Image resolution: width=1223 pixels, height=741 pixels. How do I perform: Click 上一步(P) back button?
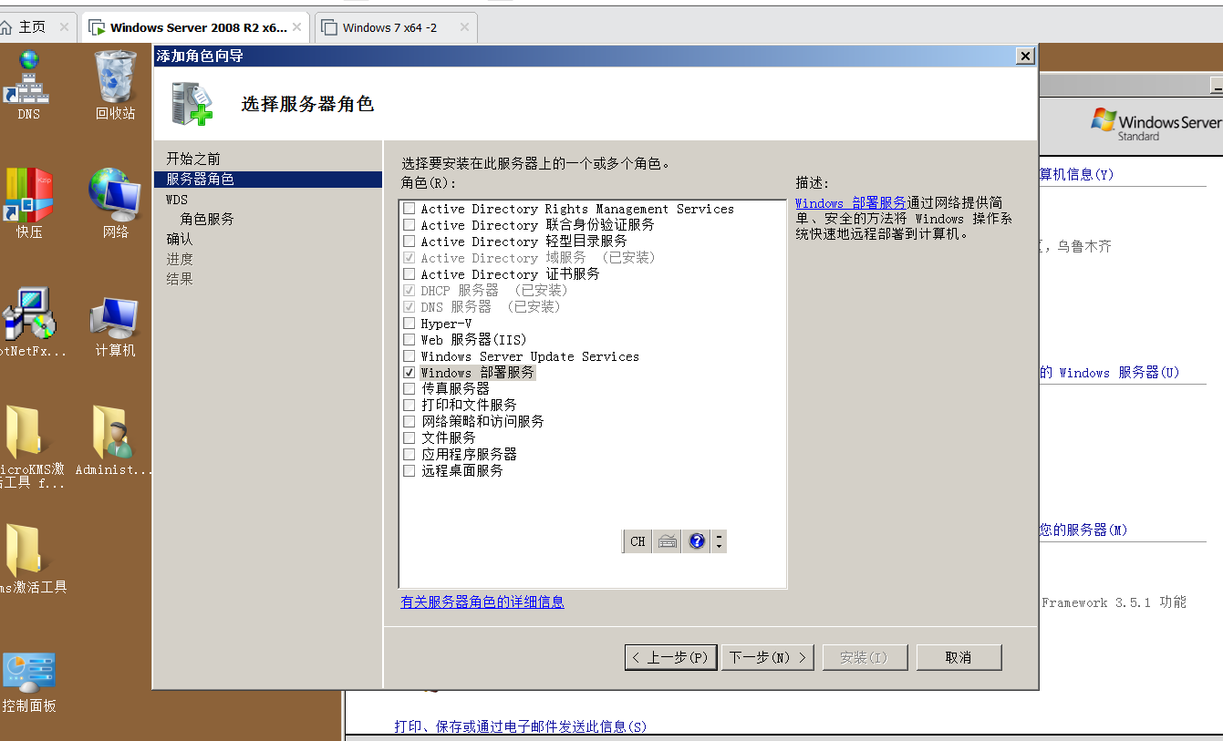click(x=671, y=657)
